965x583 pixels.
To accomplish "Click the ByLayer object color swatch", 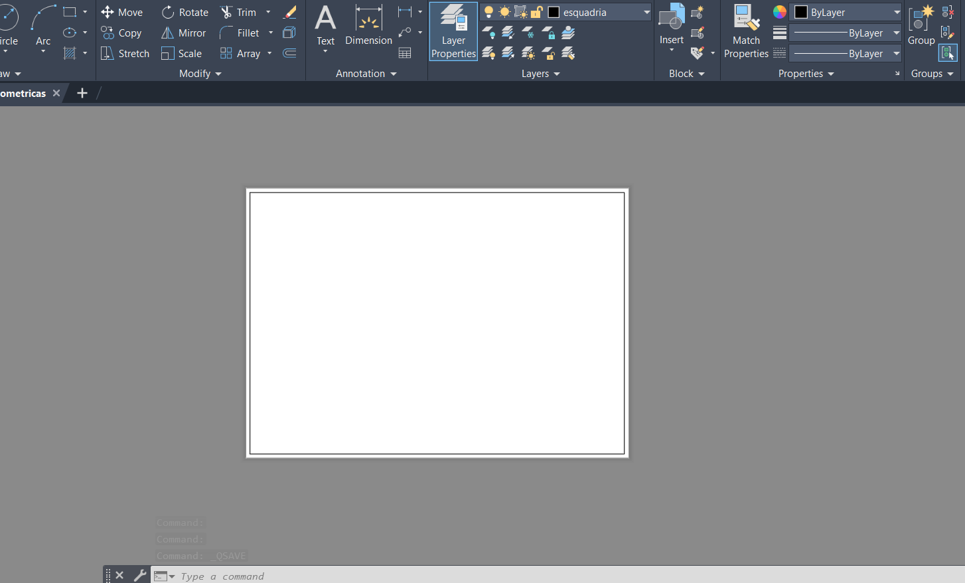I will point(801,13).
